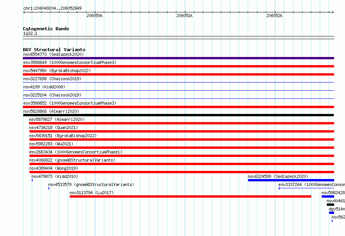Click the small blue bar under dgv514n
Screen dimensions: 345x236
point(331,213)
